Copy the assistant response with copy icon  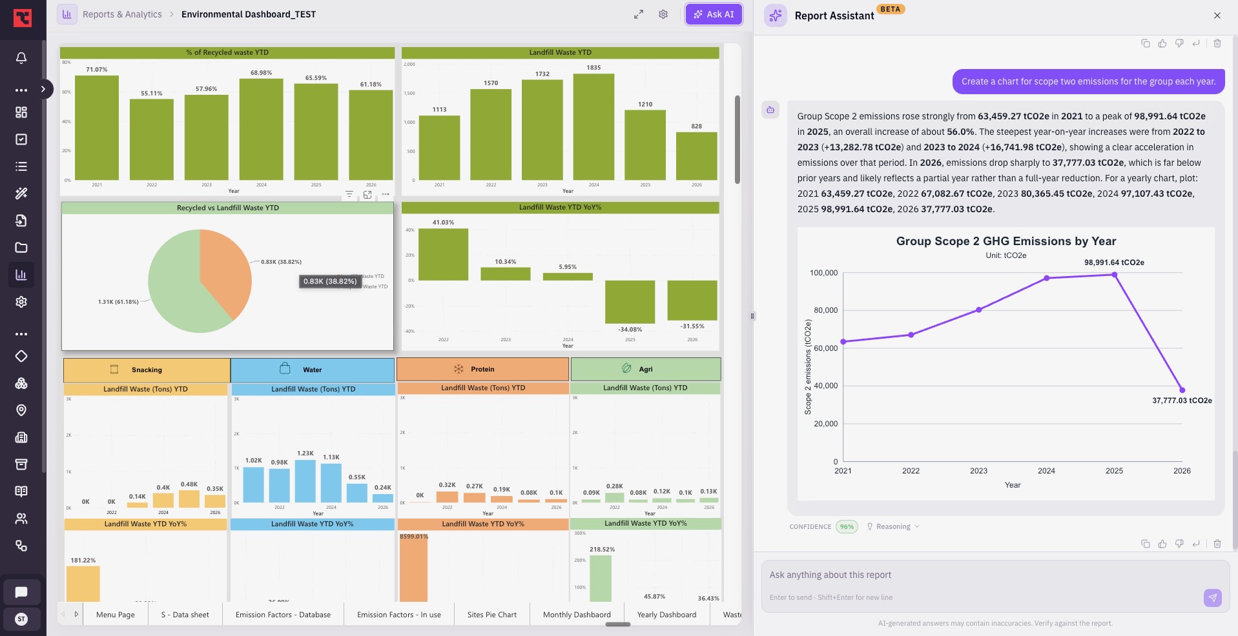tap(1146, 544)
